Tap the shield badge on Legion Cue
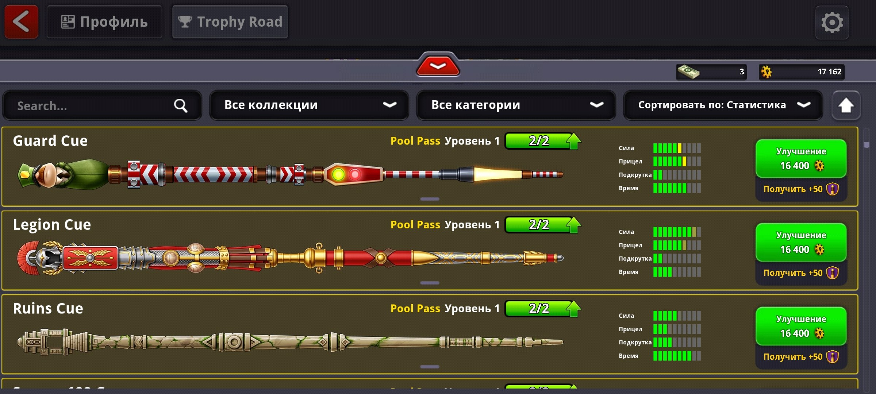Image resolution: width=876 pixels, height=394 pixels. [x=833, y=273]
